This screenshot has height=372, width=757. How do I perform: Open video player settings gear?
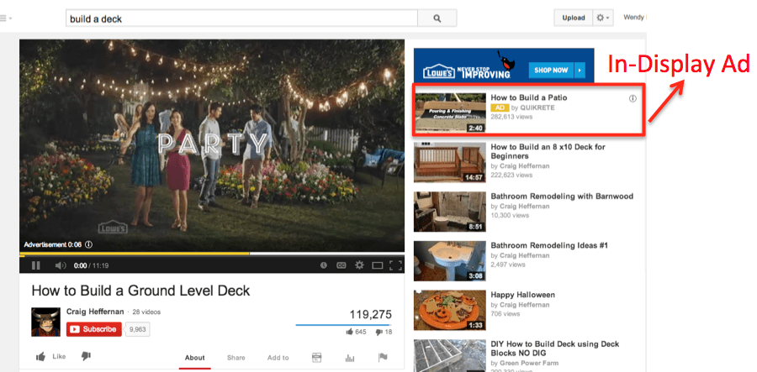(x=359, y=265)
